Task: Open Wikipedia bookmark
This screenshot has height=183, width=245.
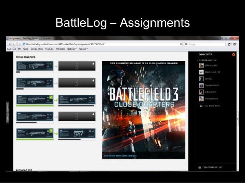Action: click(60, 49)
